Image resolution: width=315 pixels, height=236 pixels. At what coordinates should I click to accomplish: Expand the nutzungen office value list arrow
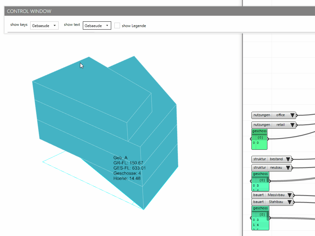click(x=292, y=115)
